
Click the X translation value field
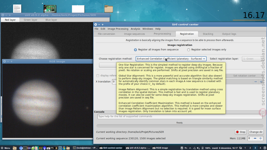114,82
